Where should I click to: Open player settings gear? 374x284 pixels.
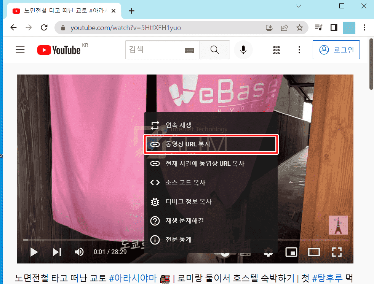[269, 252]
